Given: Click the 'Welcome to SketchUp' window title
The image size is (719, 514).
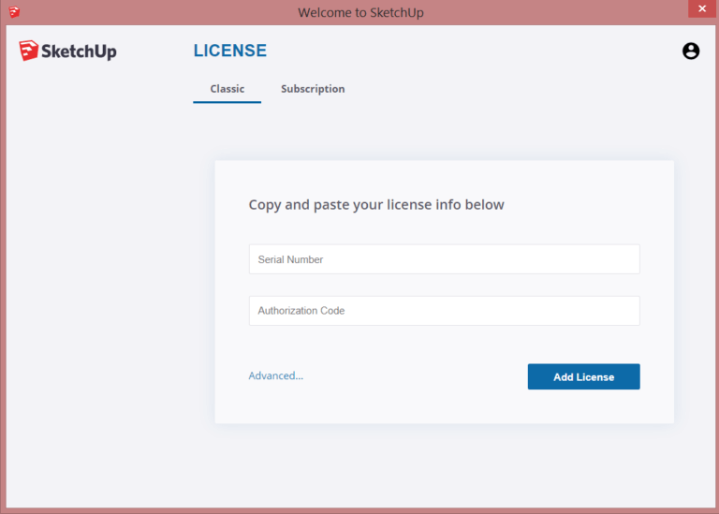Looking at the screenshot, I should pyautogui.click(x=360, y=13).
